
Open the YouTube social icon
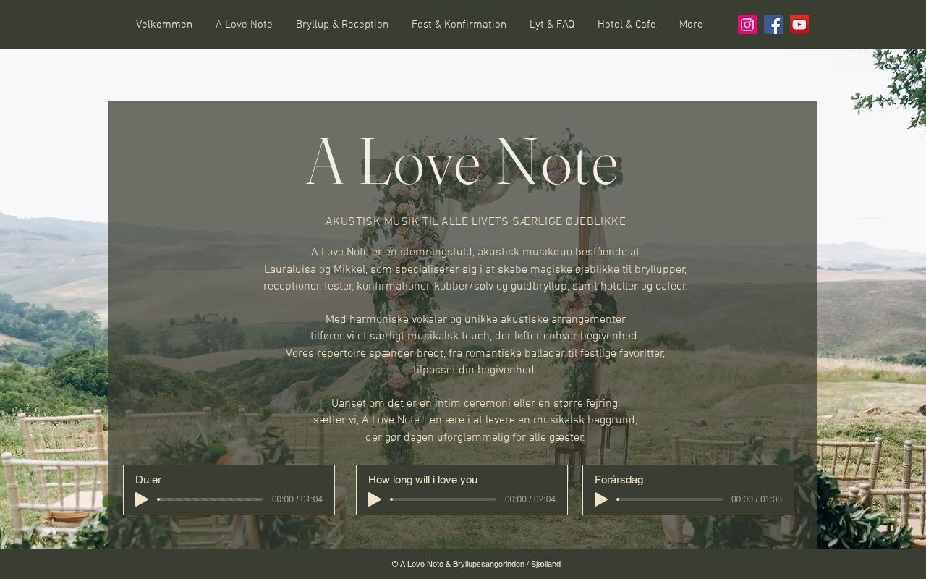point(799,25)
